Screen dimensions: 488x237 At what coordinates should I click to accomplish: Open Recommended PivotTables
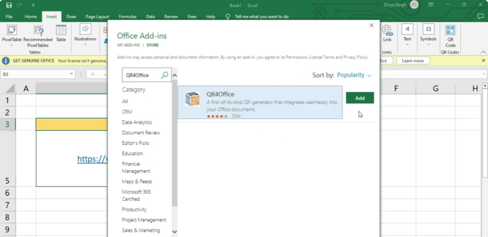pyautogui.click(x=38, y=36)
